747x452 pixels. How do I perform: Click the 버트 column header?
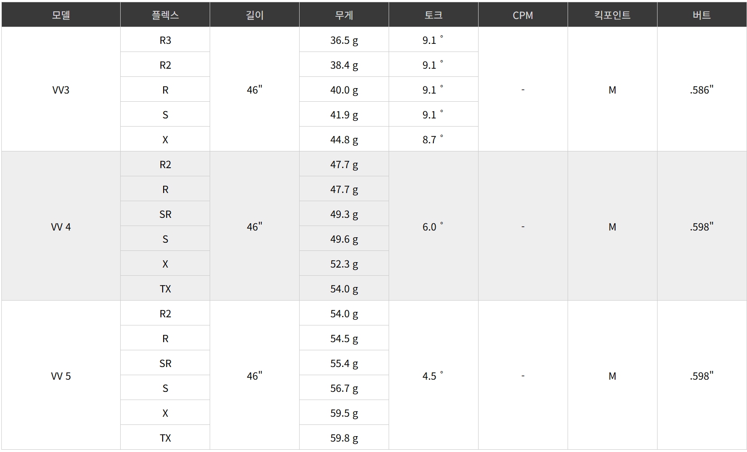point(702,15)
